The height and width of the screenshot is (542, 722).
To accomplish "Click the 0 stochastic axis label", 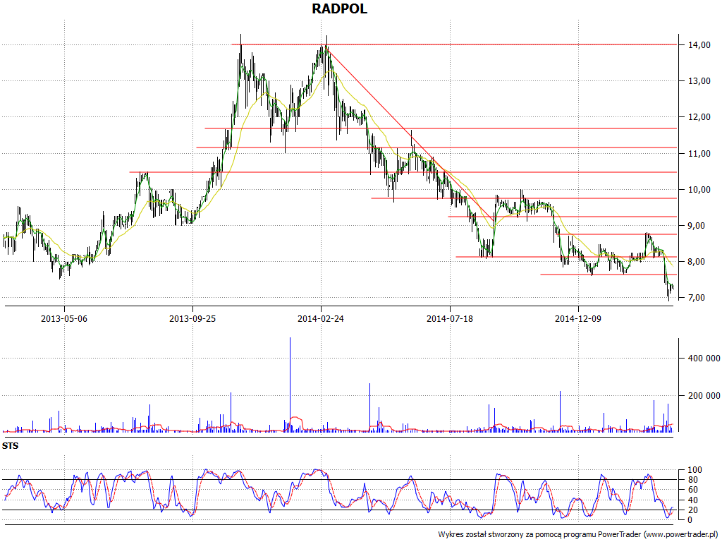I will pos(690,520).
